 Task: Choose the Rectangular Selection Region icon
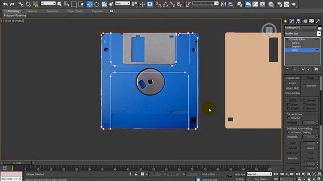pyautogui.click(x=74, y=4)
